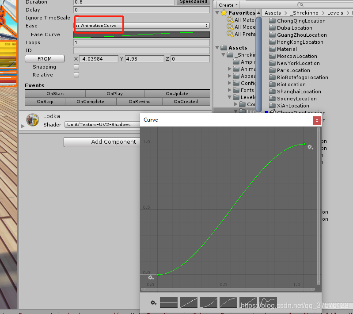353x314 pixels.
Task: Toggle the Ignore TimeScale checkbox
Action: point(76,18)
